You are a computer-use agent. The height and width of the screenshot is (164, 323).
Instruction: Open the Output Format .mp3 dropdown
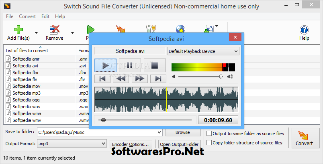[72, 144]
